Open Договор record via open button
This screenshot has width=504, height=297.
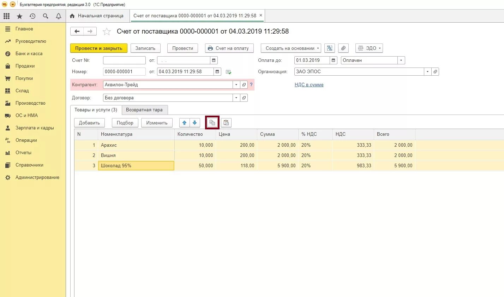244,98
